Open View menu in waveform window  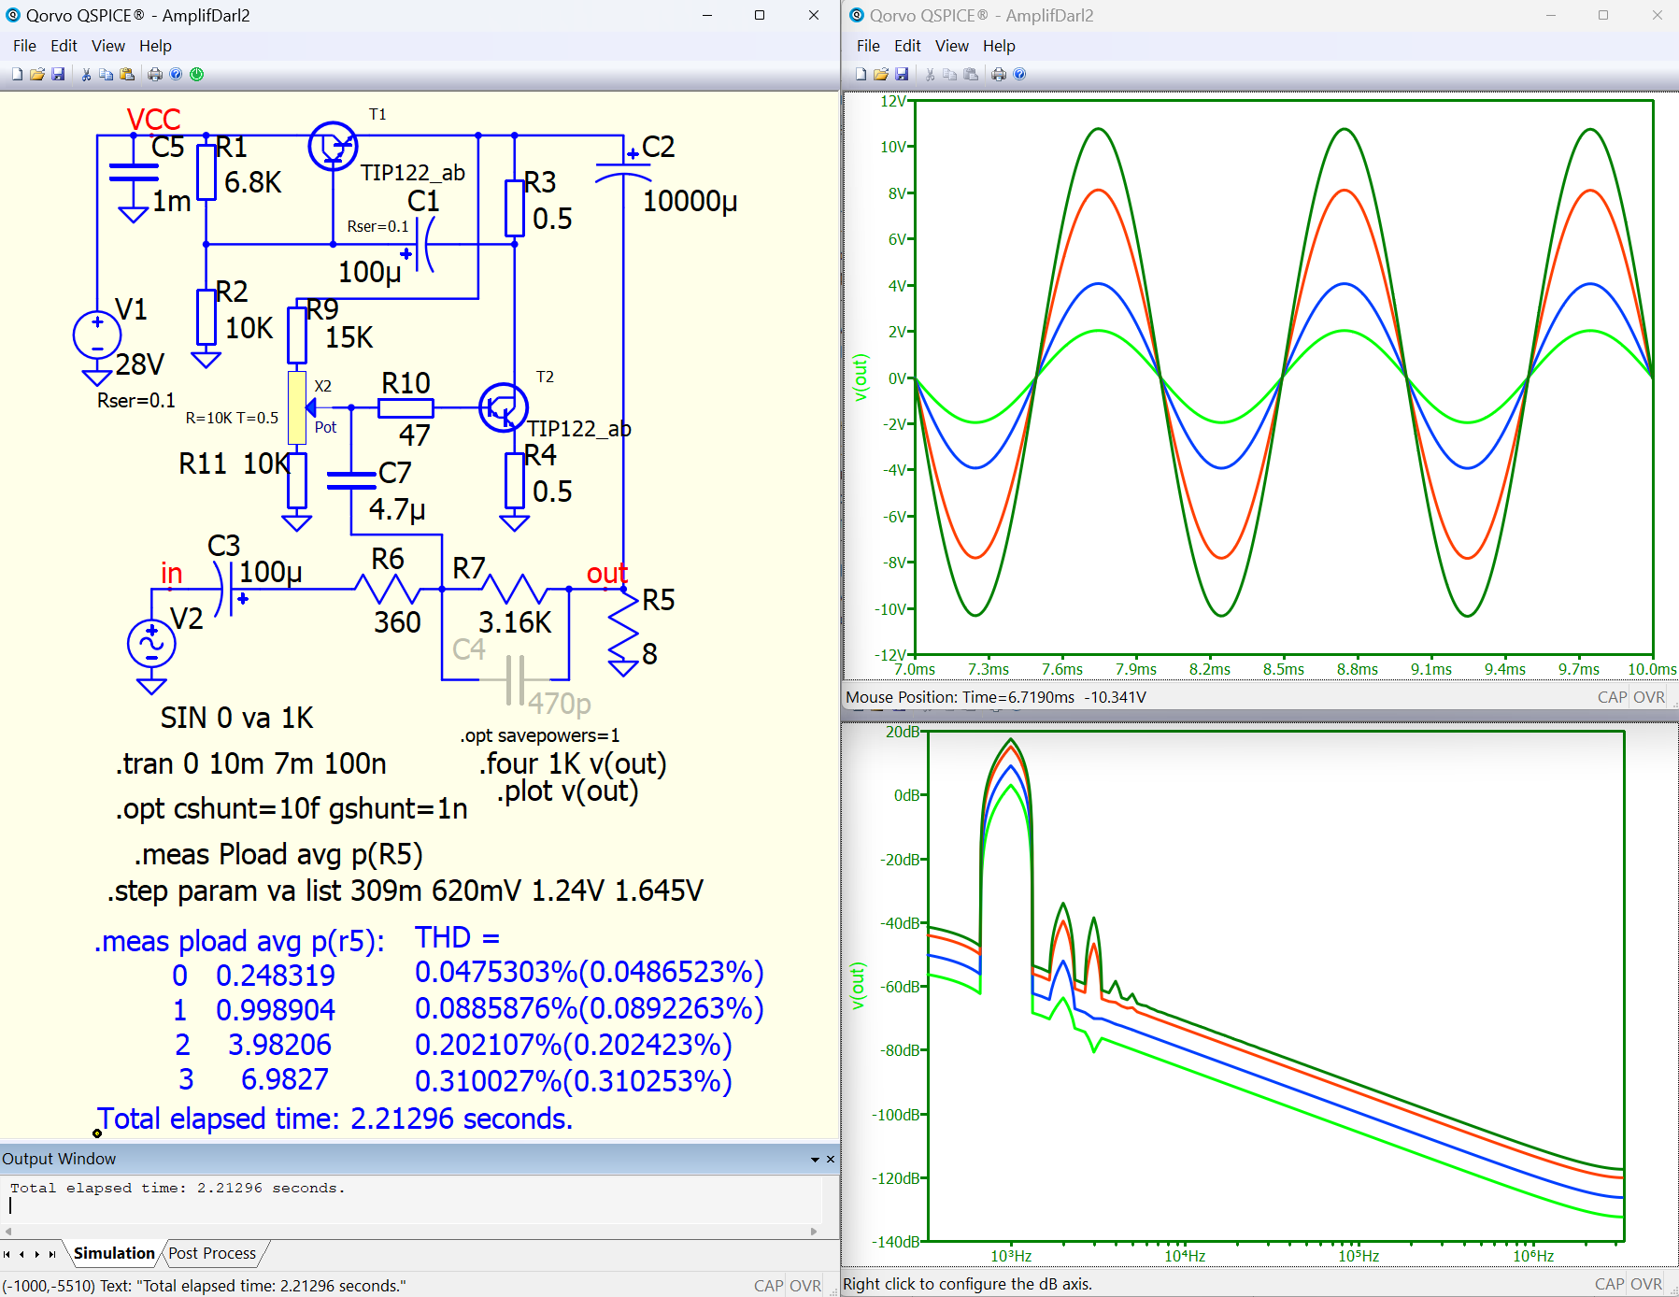click(952, 46)
